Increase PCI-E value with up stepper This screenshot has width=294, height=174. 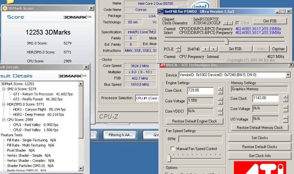point(178,47)
